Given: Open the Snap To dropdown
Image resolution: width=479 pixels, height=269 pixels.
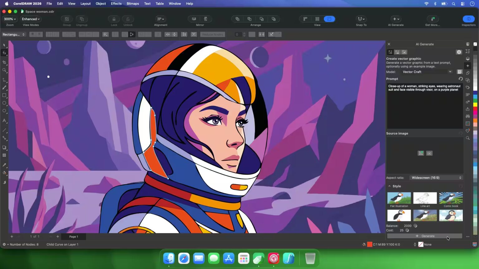Looking at the screenshot, I should coord(361,19).
